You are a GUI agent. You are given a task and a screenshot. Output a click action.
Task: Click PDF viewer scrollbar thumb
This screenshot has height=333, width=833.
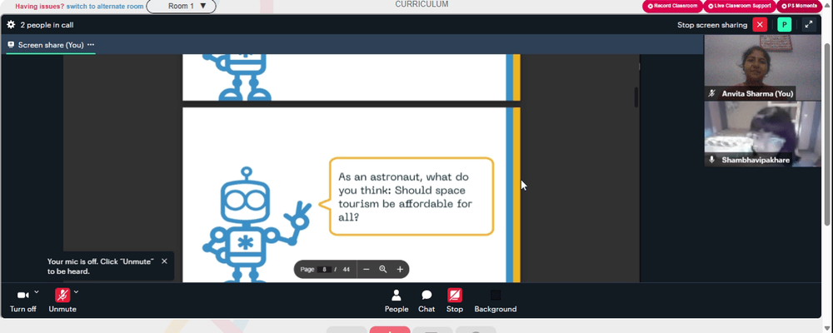636,97
